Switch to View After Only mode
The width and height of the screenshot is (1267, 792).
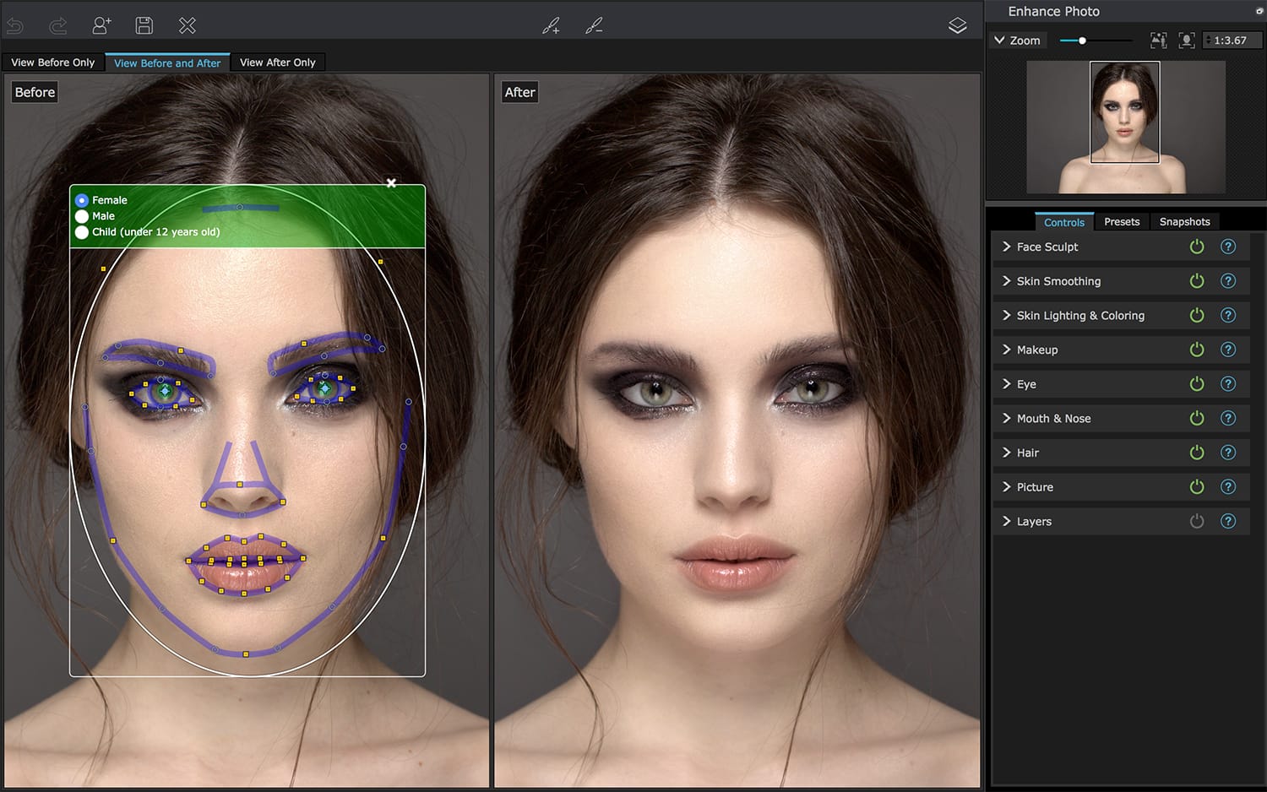(277, 62)
